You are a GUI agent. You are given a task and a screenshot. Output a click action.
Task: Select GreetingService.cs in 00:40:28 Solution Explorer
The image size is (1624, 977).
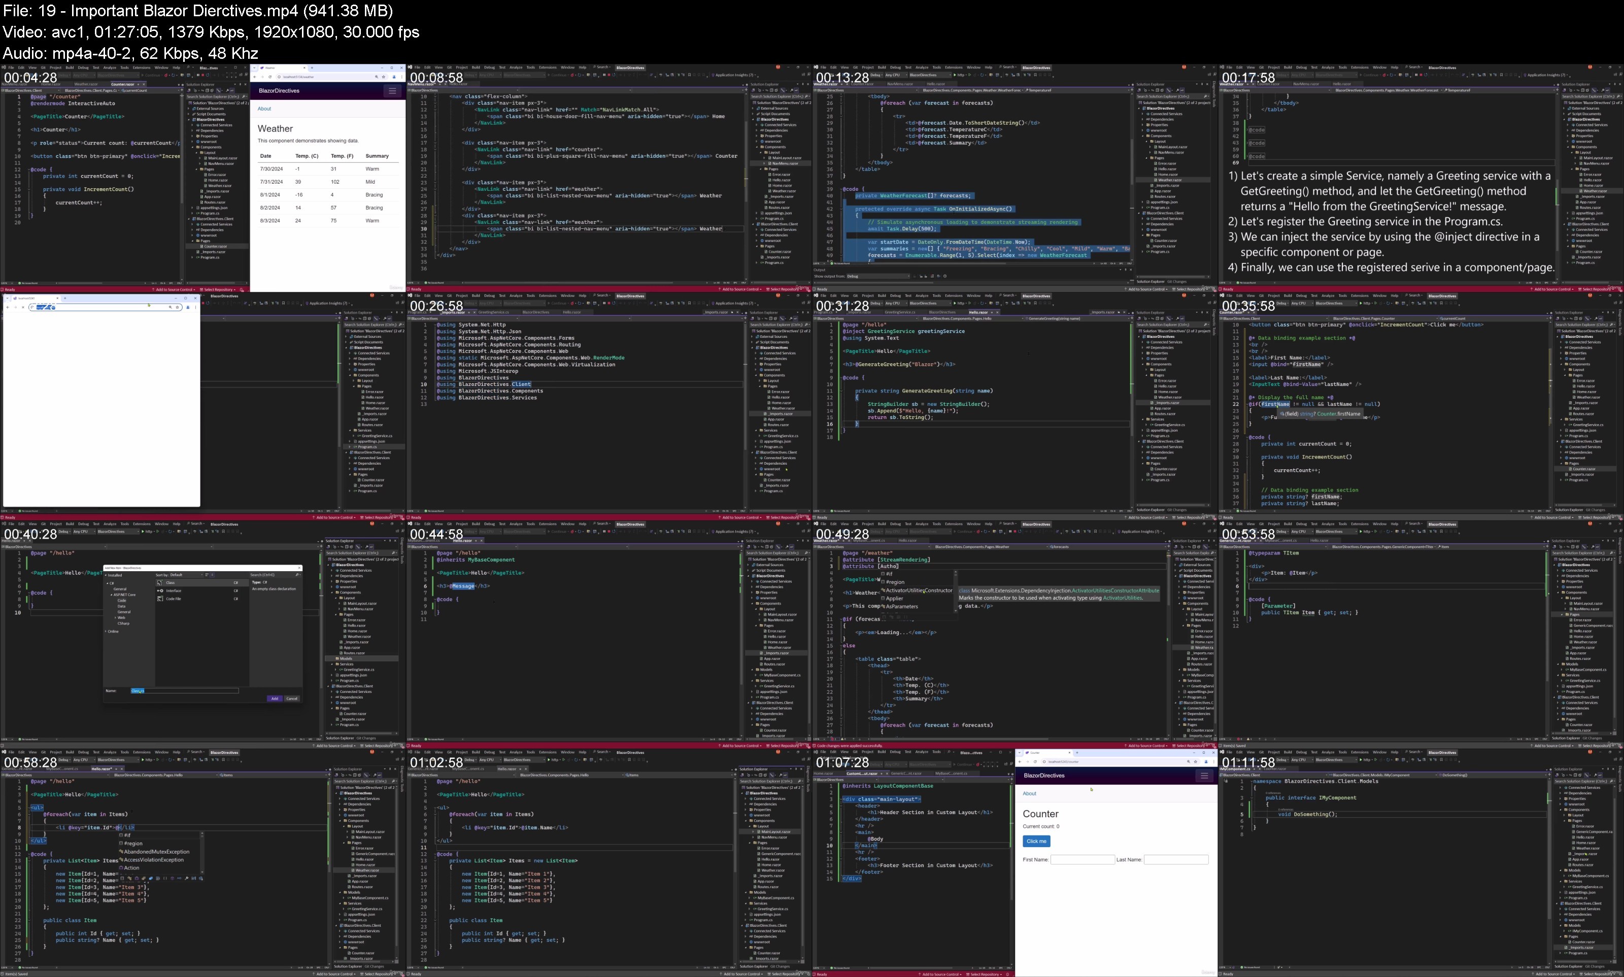click(x=360, y=670)
